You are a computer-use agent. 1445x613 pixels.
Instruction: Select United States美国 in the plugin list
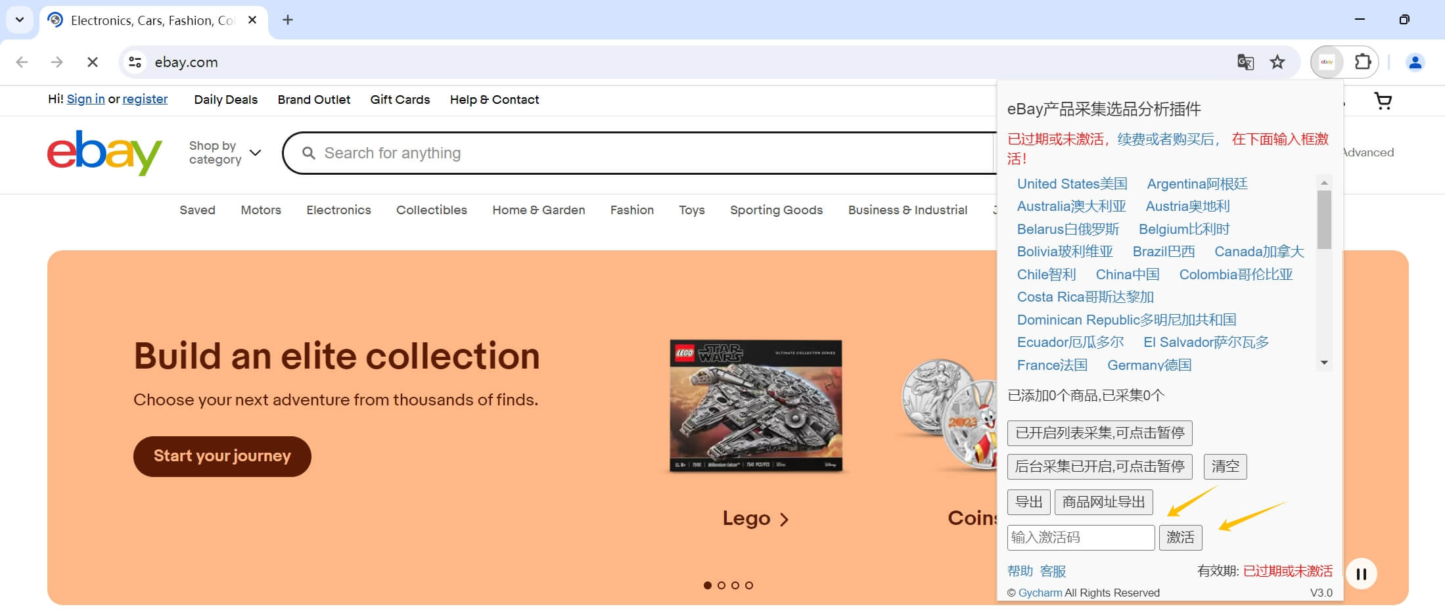click(x=1072, y=184)
